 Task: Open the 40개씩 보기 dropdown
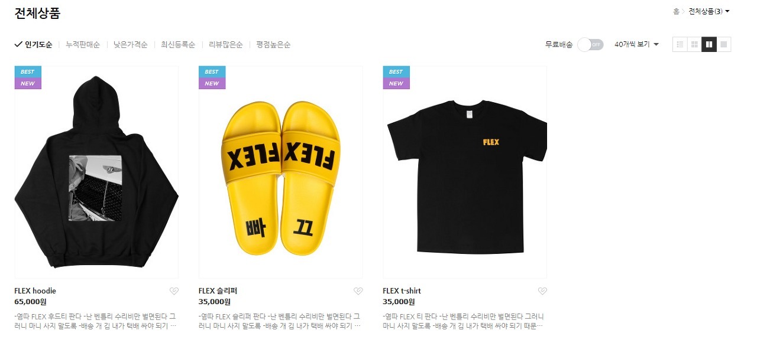point(636,44)
